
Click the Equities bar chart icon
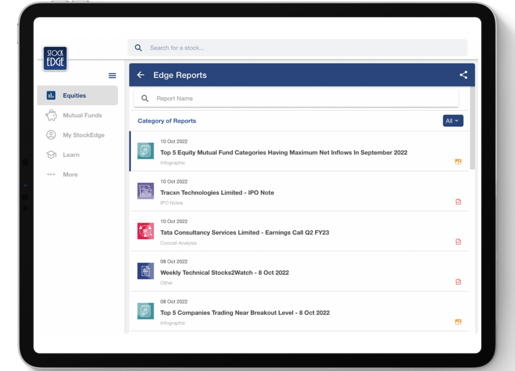[51, 95]
